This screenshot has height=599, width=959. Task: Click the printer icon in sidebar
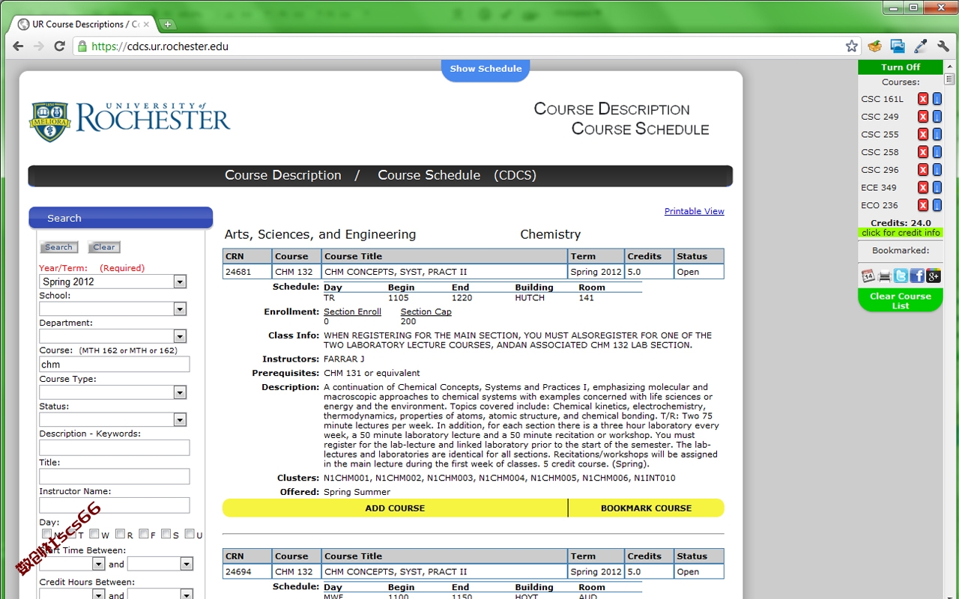884,276
